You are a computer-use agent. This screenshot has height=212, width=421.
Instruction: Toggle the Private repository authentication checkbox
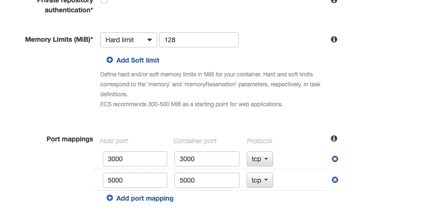(x=104, y=1)
